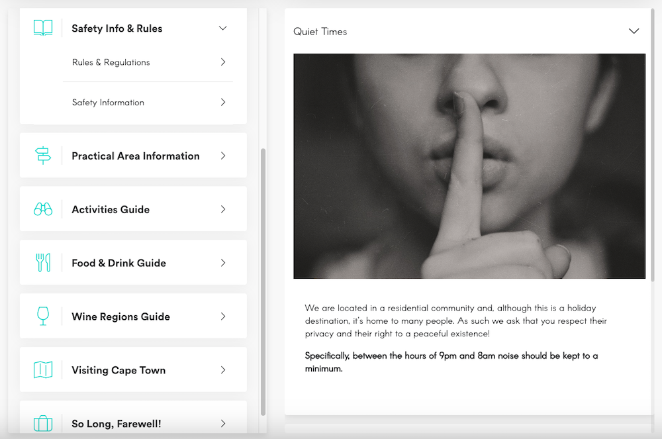Open the Visiting Cape Town section
The height and width of the screenshot is (439, 662).
(134, 369)
